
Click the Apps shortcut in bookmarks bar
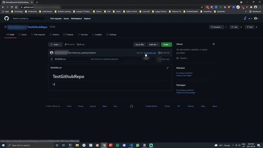coord(6,12)
